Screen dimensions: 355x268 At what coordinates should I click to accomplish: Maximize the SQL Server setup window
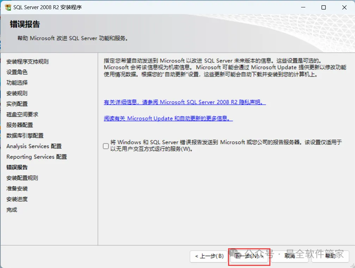324,7
